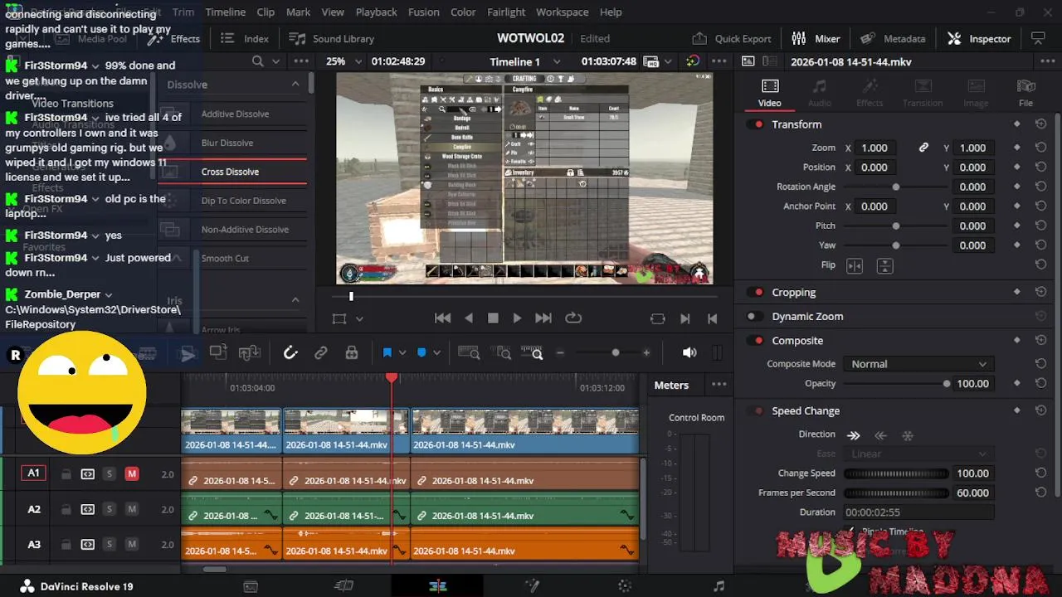The image size is (1062, 597).
Task: Open the Workspace menu
Action: tap(562, 12)
